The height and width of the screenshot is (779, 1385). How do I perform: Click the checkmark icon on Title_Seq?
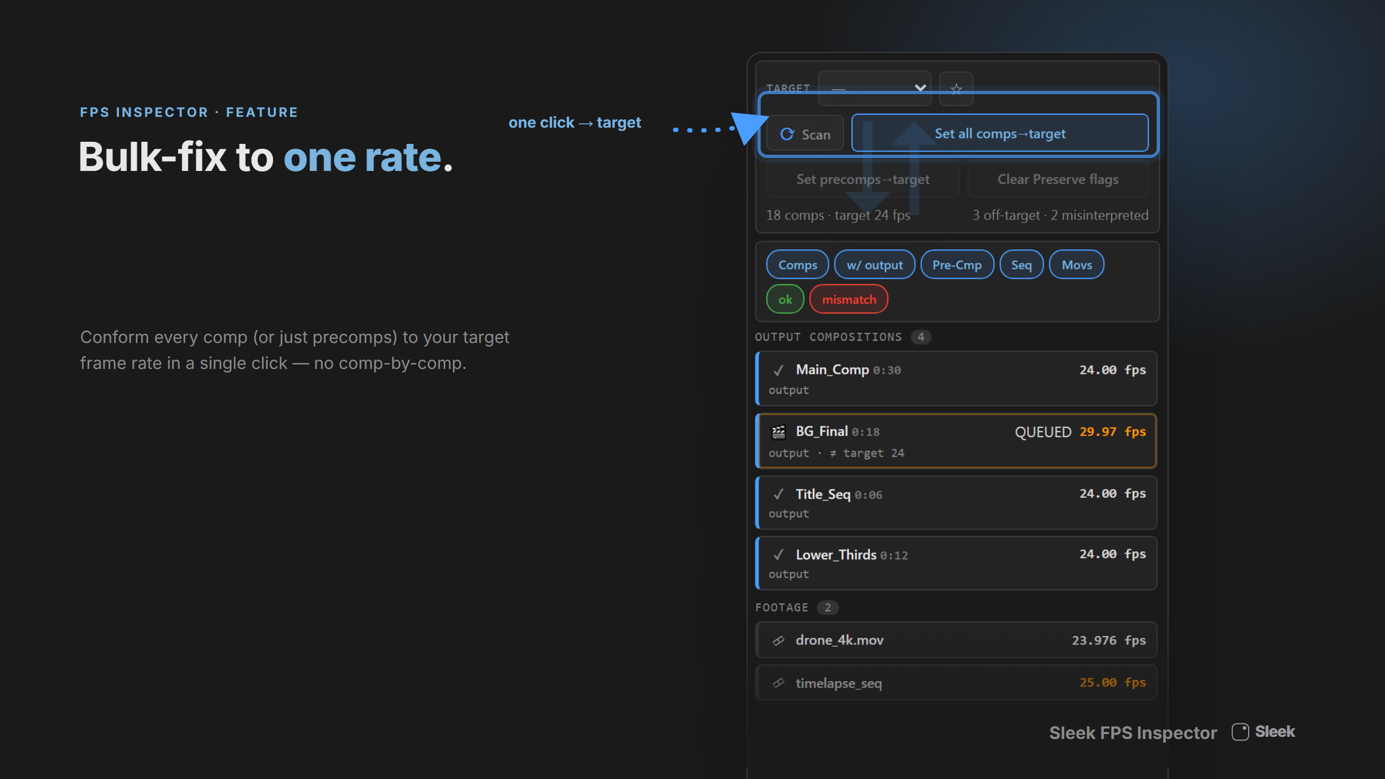pyautogui.click(x=779, y=494)
